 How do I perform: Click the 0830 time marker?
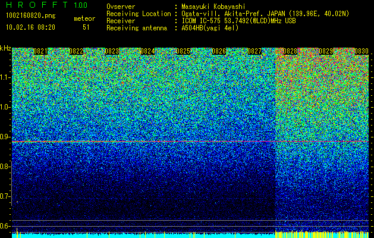(x=362, y=51)
